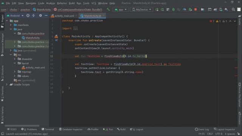Screen dimensions: 242x136
Task: Open the Problems tool window
Action: 29,129
